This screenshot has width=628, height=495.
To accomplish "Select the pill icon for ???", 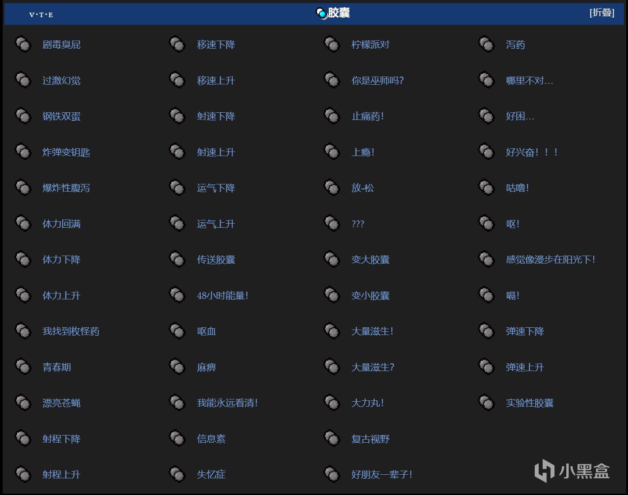I will [332, 224].
